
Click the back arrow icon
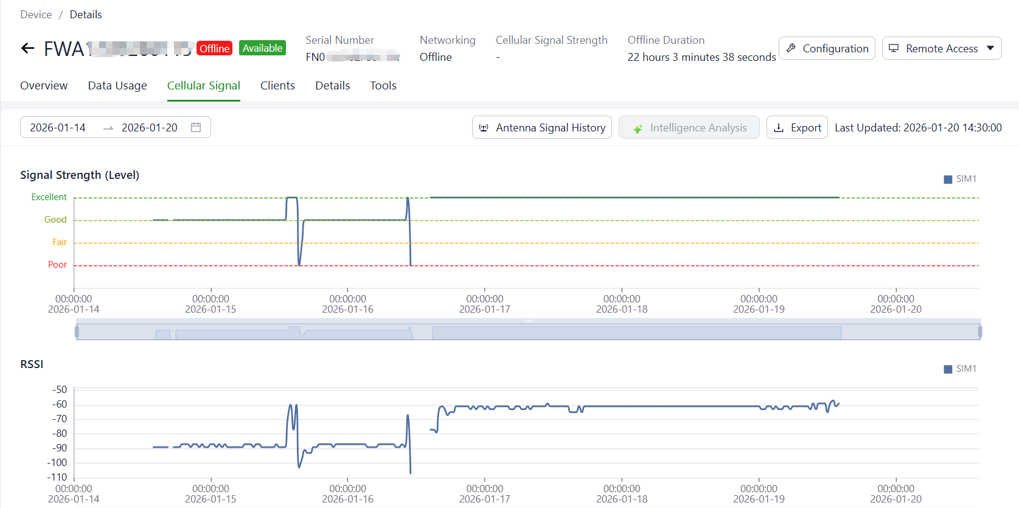(x=27, y=49)
